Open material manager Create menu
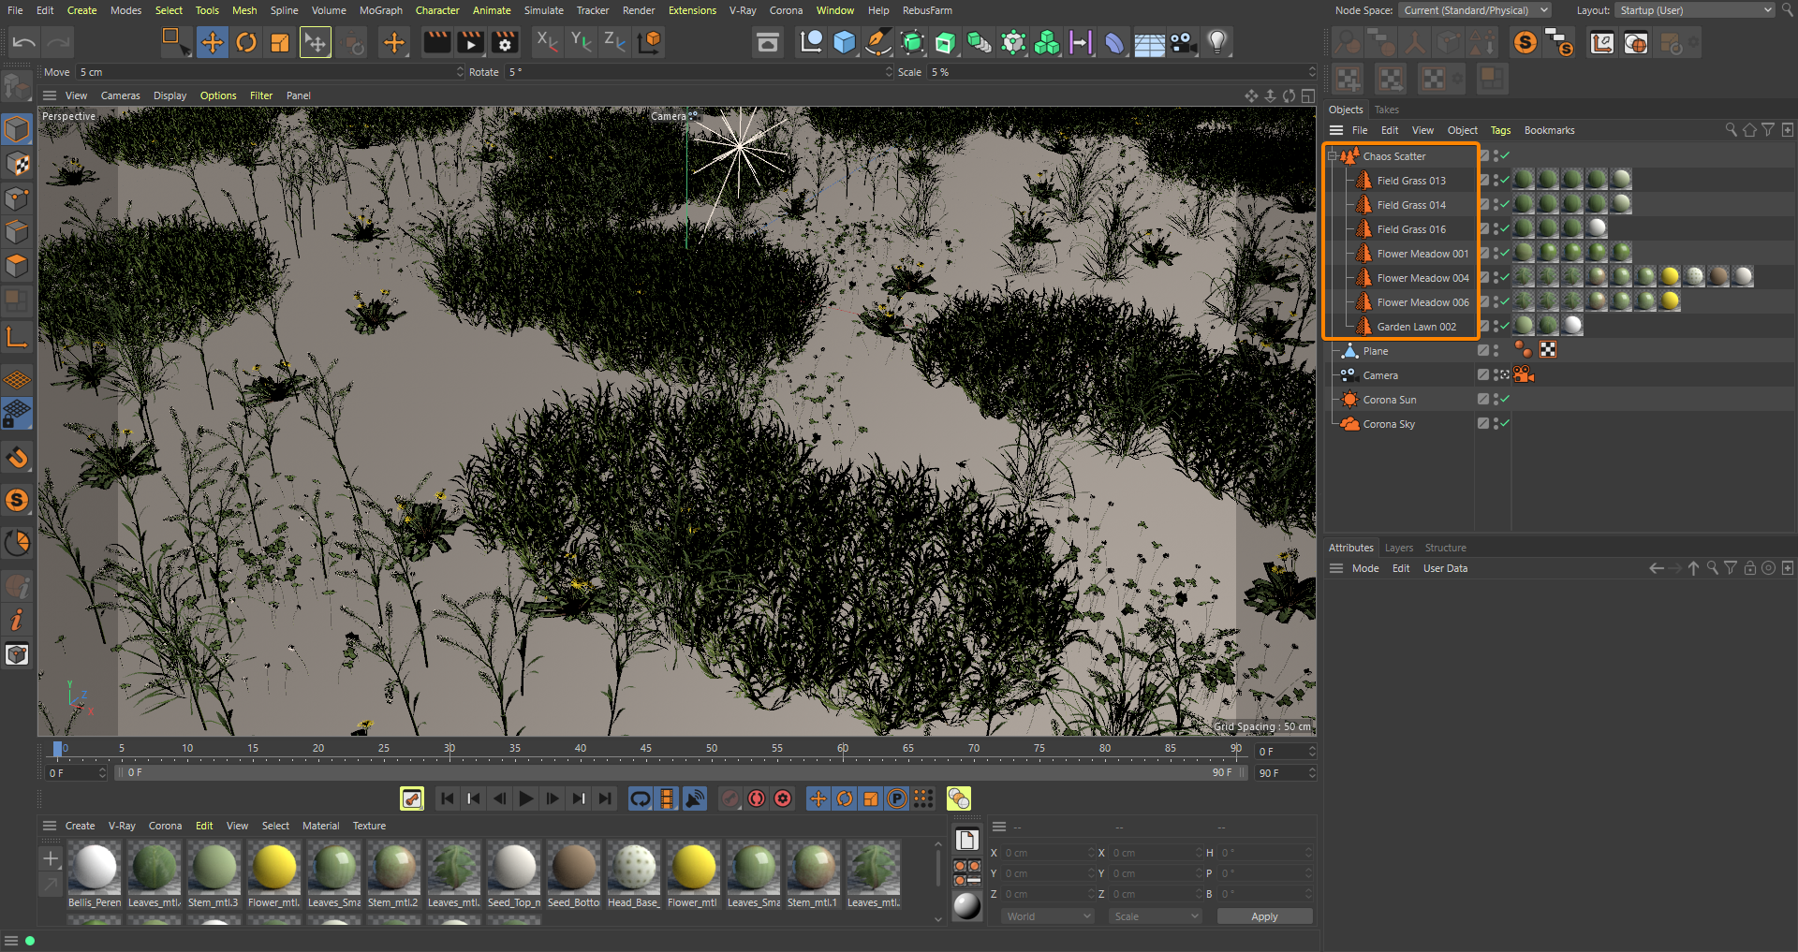The width and height of the screenshot is (1798, 952). (x=80, y=826)
